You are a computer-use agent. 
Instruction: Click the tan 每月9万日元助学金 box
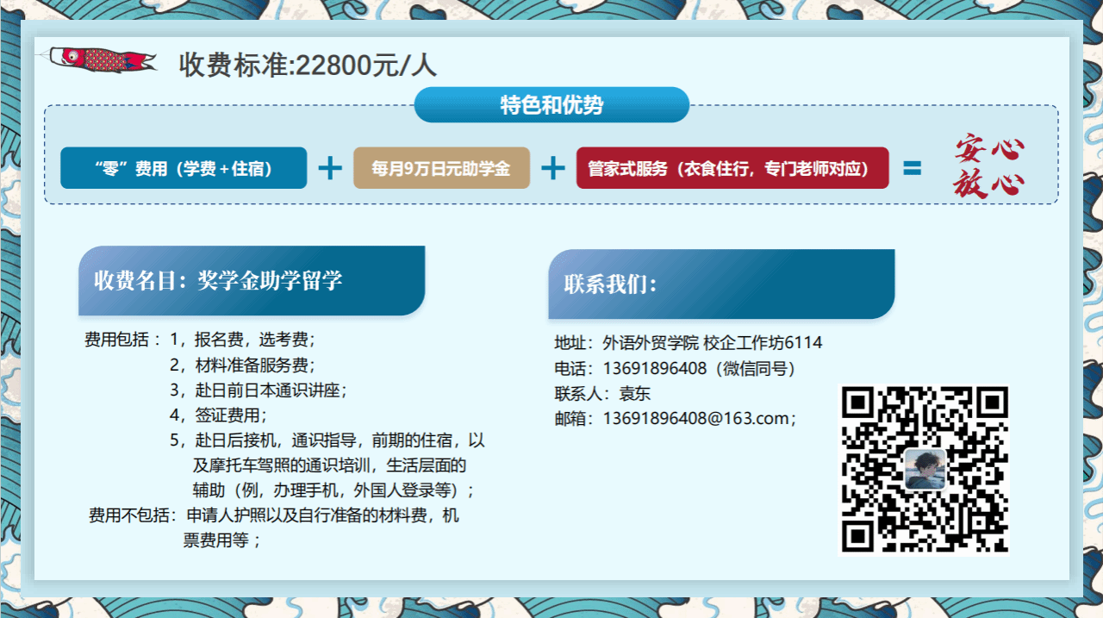pyautogui.click(x=441, y=168)
